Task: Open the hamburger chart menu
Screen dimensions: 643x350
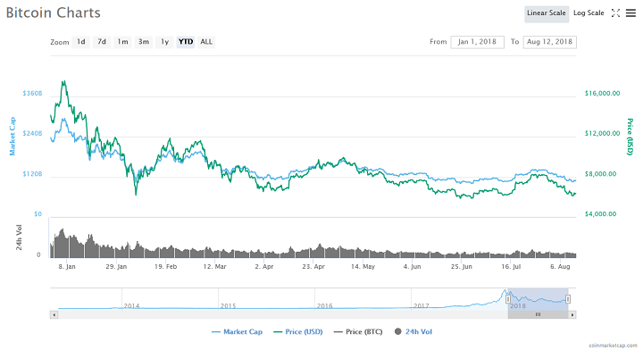Action: (630, 13)
